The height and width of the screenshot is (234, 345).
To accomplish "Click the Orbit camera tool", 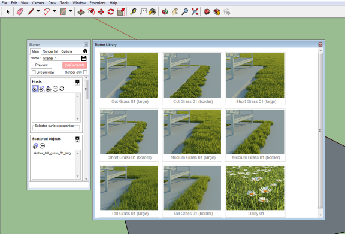I will click(x=165, y=11).
